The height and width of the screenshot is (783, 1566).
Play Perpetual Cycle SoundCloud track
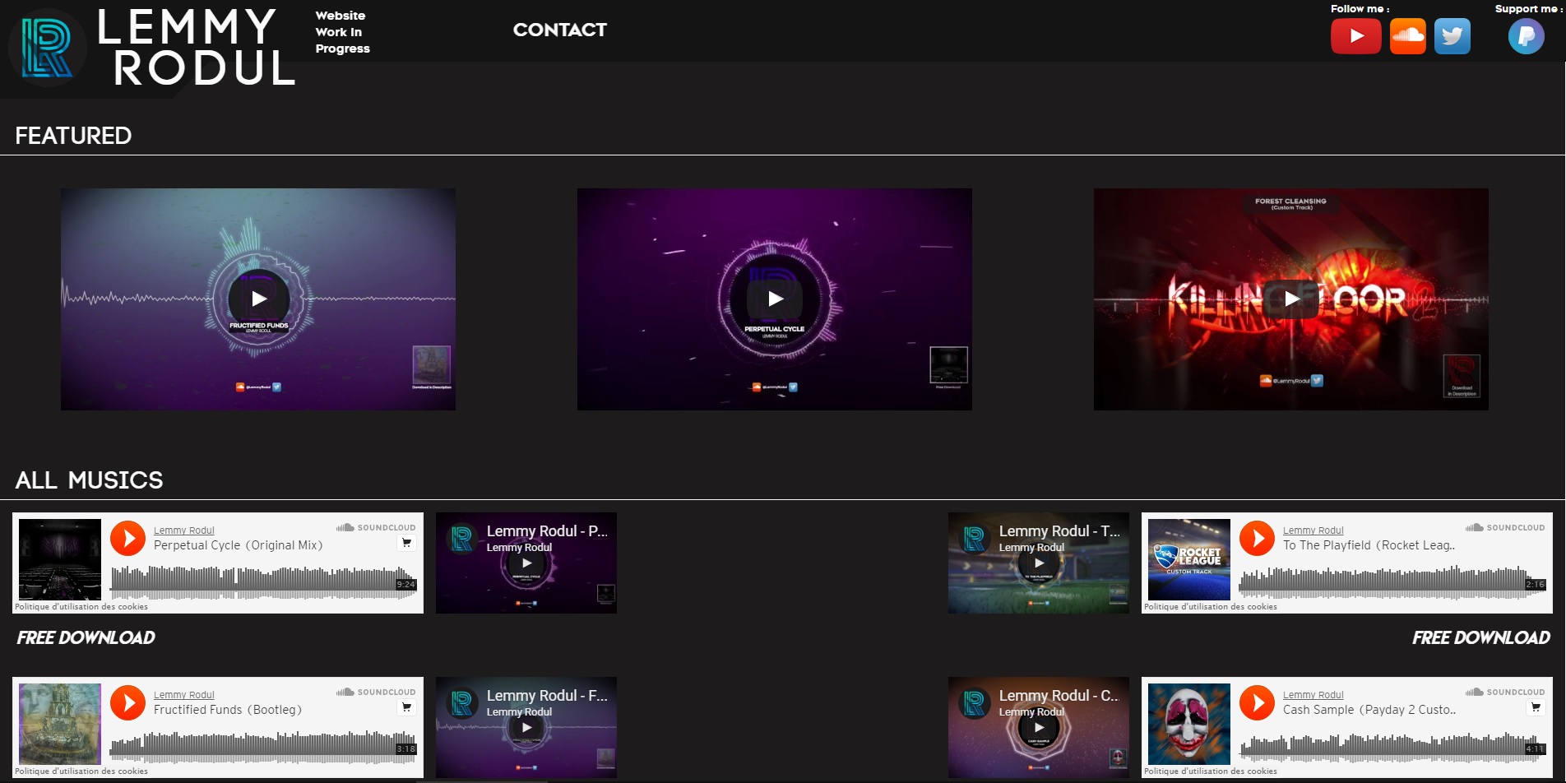click(x=127, y=539)
